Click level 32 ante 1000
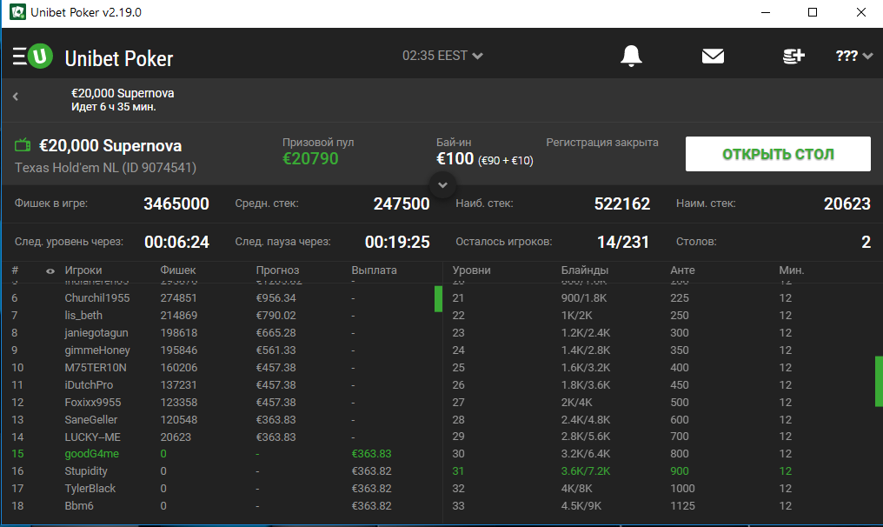This screenshot has width=883, height=527. point(682,490)
